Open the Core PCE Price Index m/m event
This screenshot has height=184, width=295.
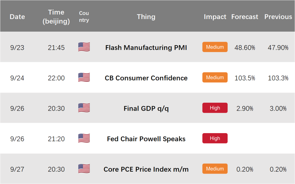tap(146, 169)
